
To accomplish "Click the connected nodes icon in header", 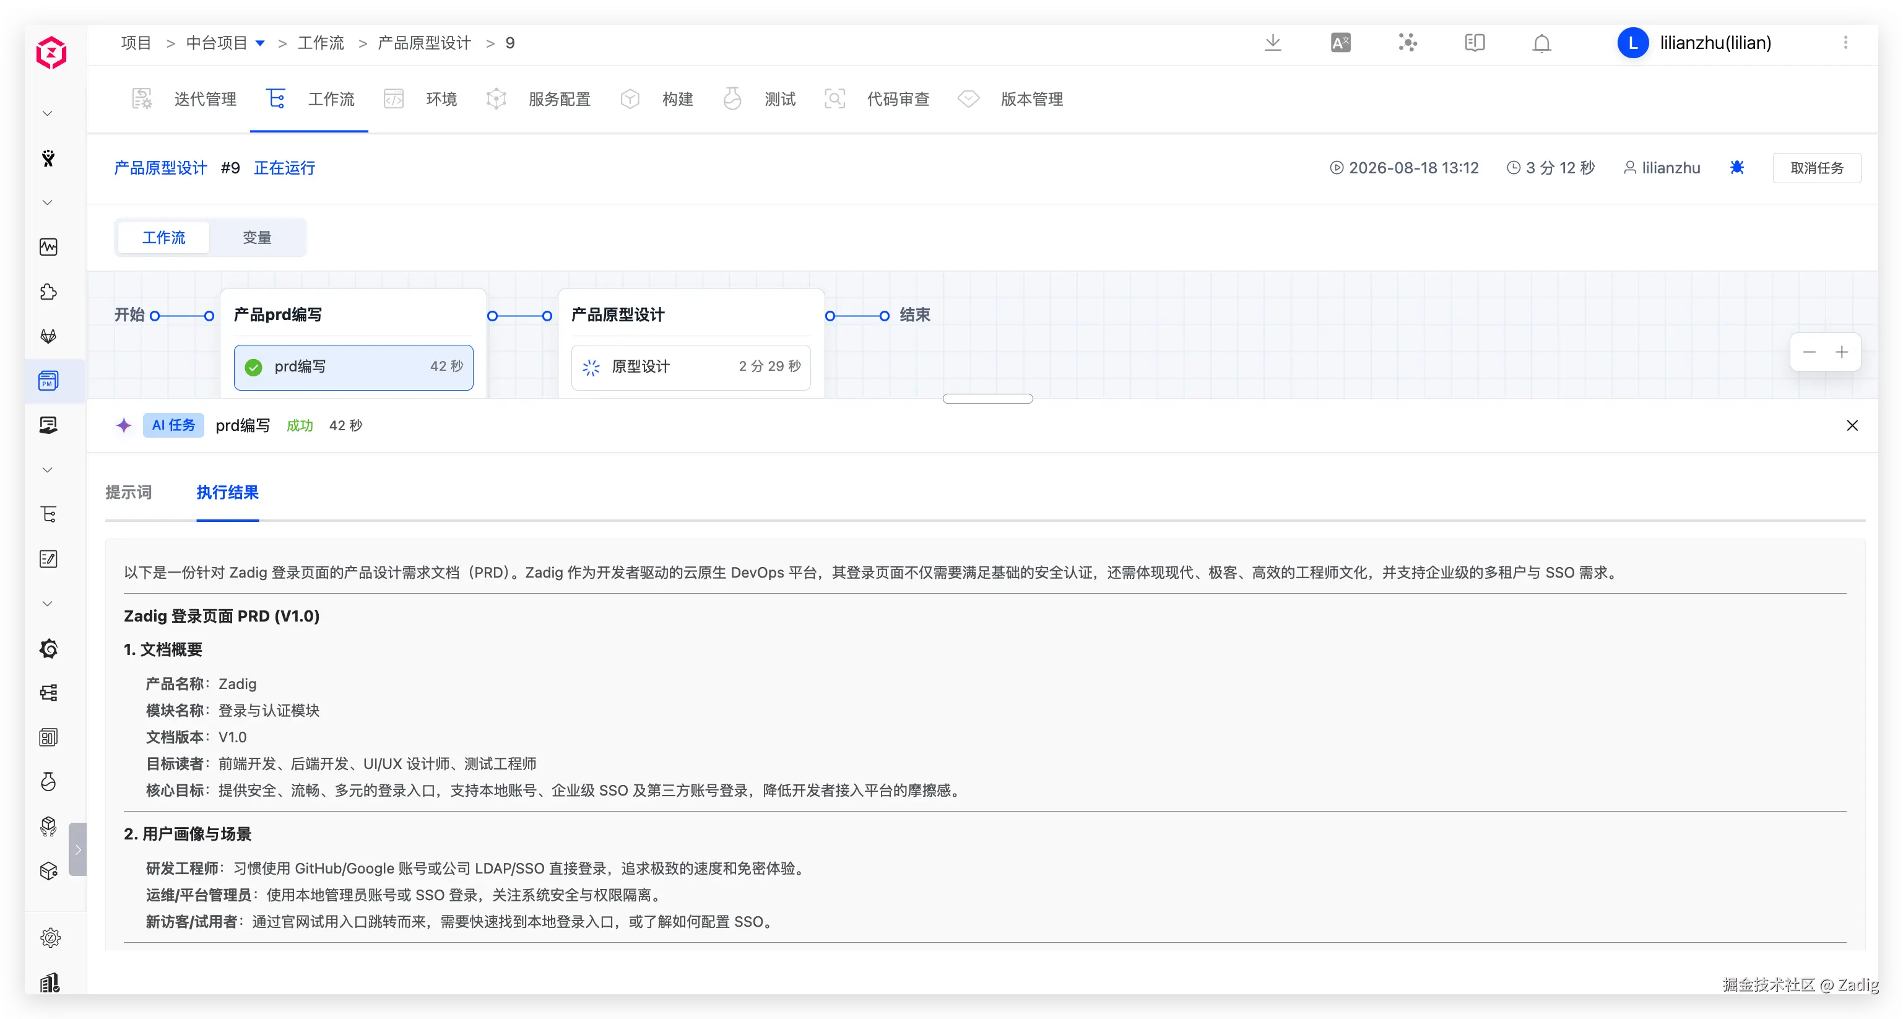I will 1408,43.
